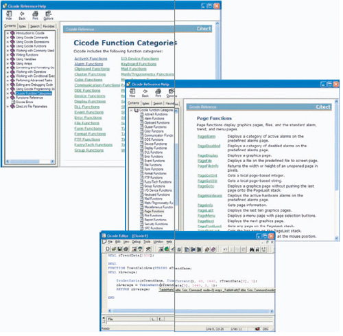Click horizontal scrollbar of back window tree

pos(30,161)
